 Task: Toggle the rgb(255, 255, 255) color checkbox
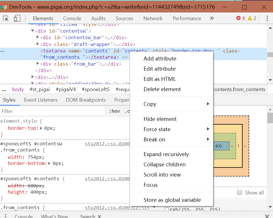[x=167, y=209]
